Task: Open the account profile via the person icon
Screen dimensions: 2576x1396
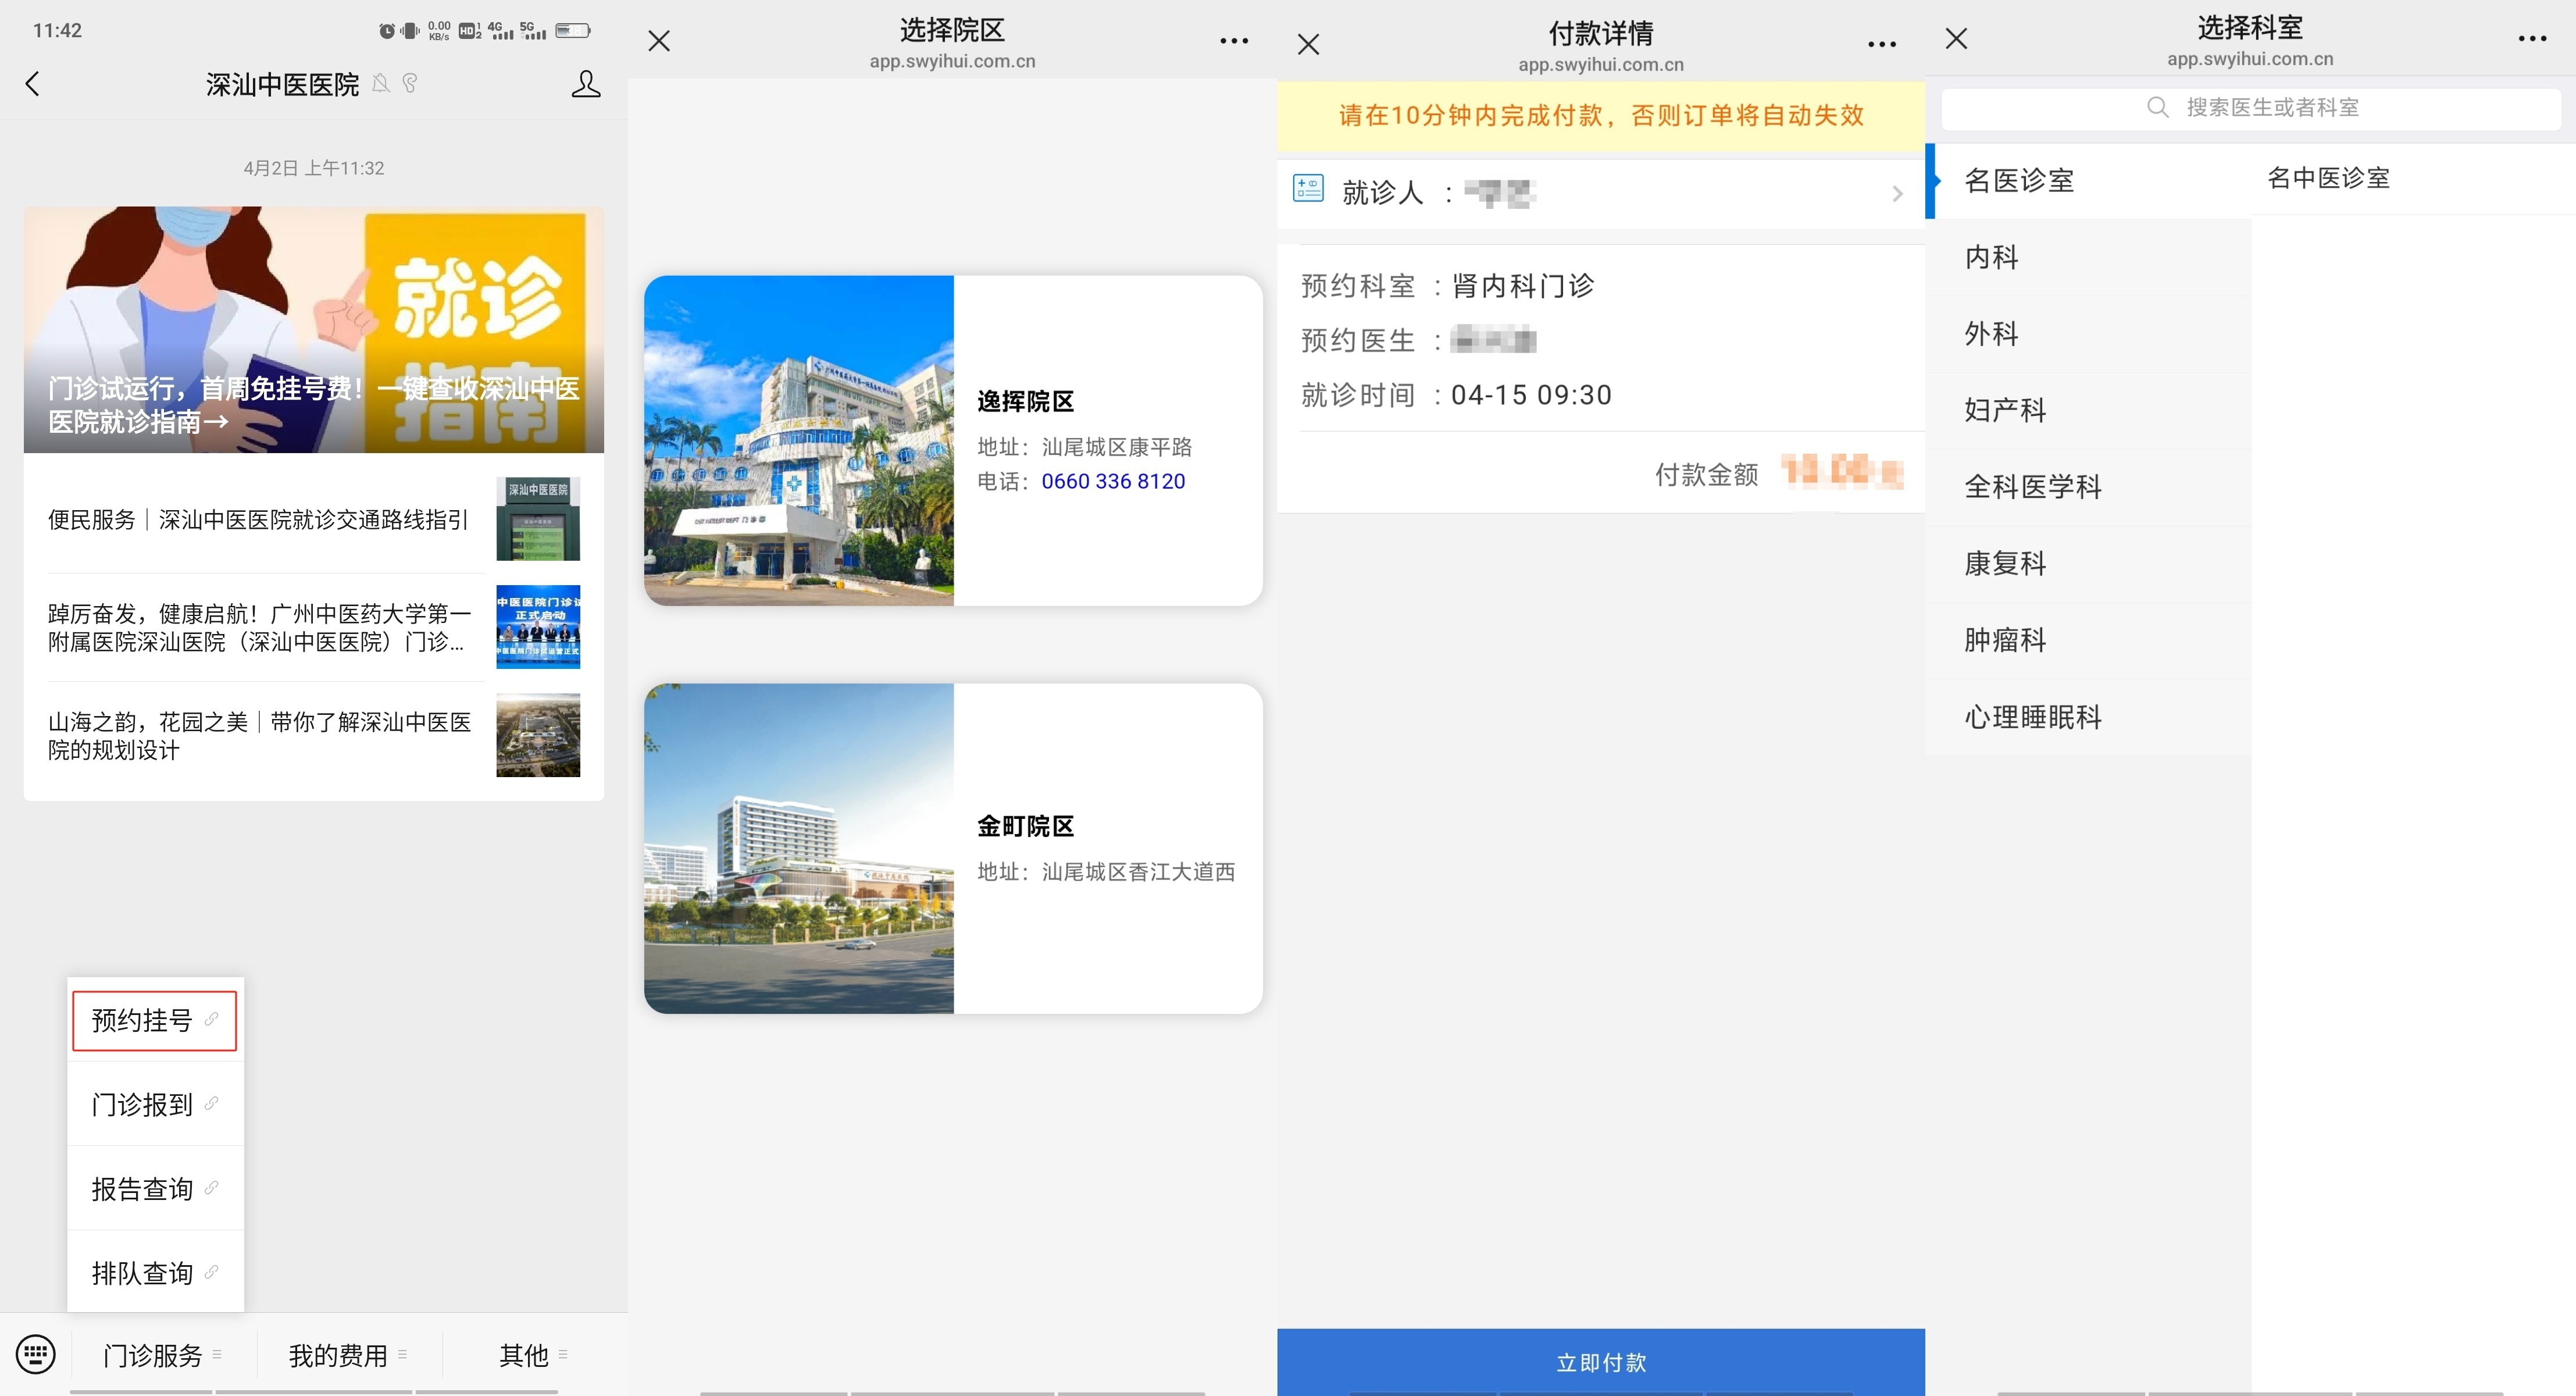Action: coord(586,84)
